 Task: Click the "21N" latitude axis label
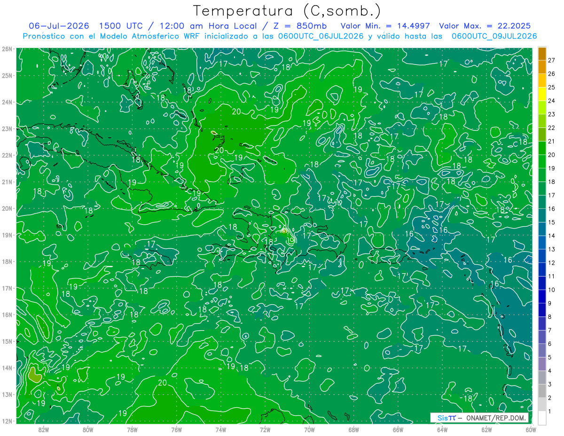[x=7, y=182]
